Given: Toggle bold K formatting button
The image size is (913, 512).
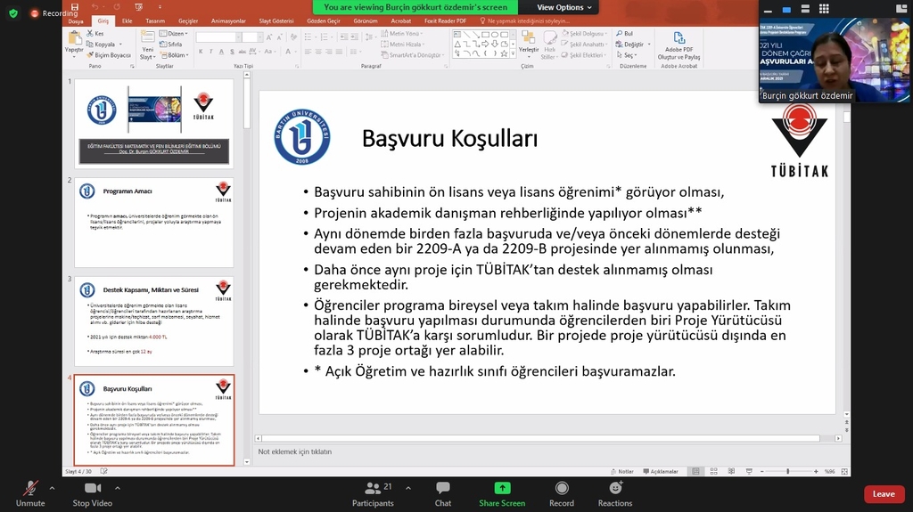Looking at the screenshot, I should click(x=201, y=52).
